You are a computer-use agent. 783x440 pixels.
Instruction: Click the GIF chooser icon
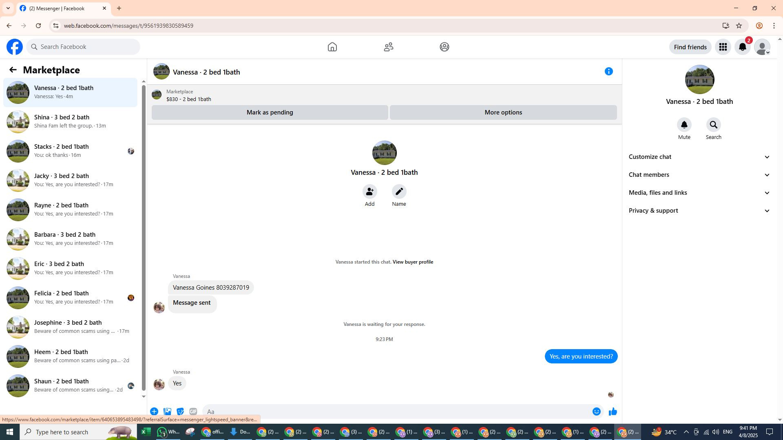click(193, 411)
